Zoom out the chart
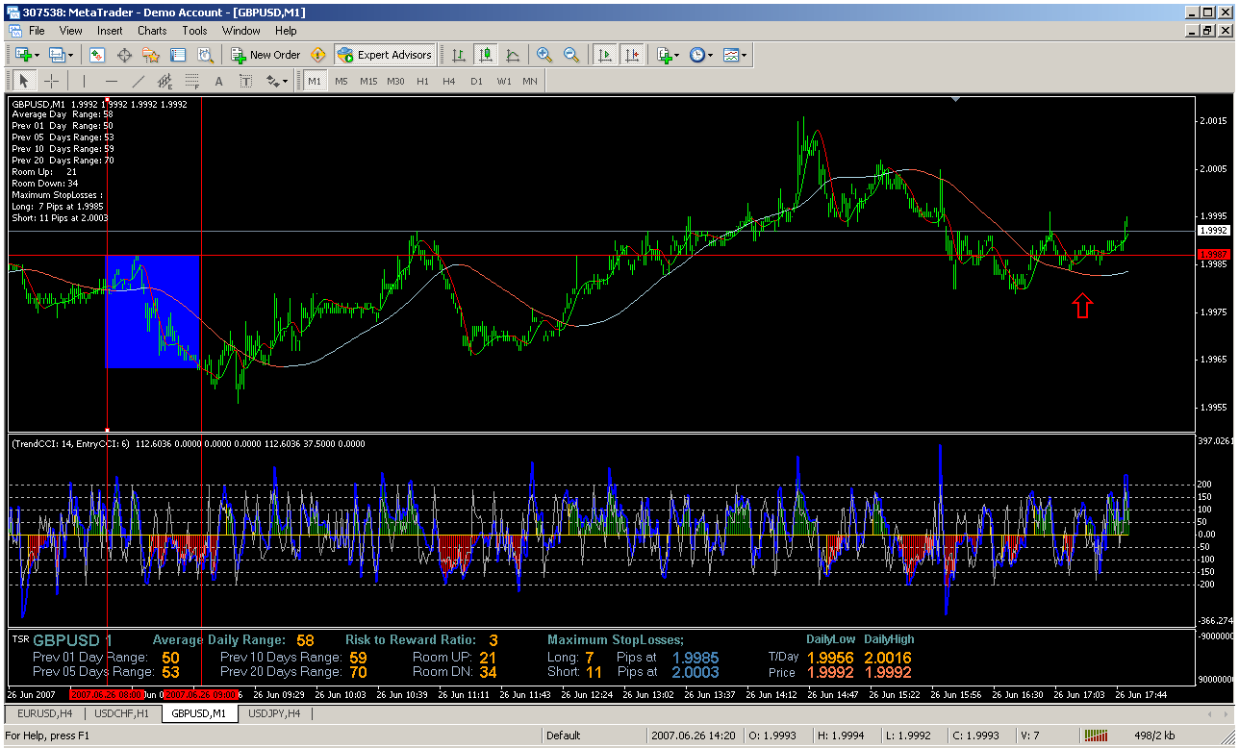 coord(571,55)
